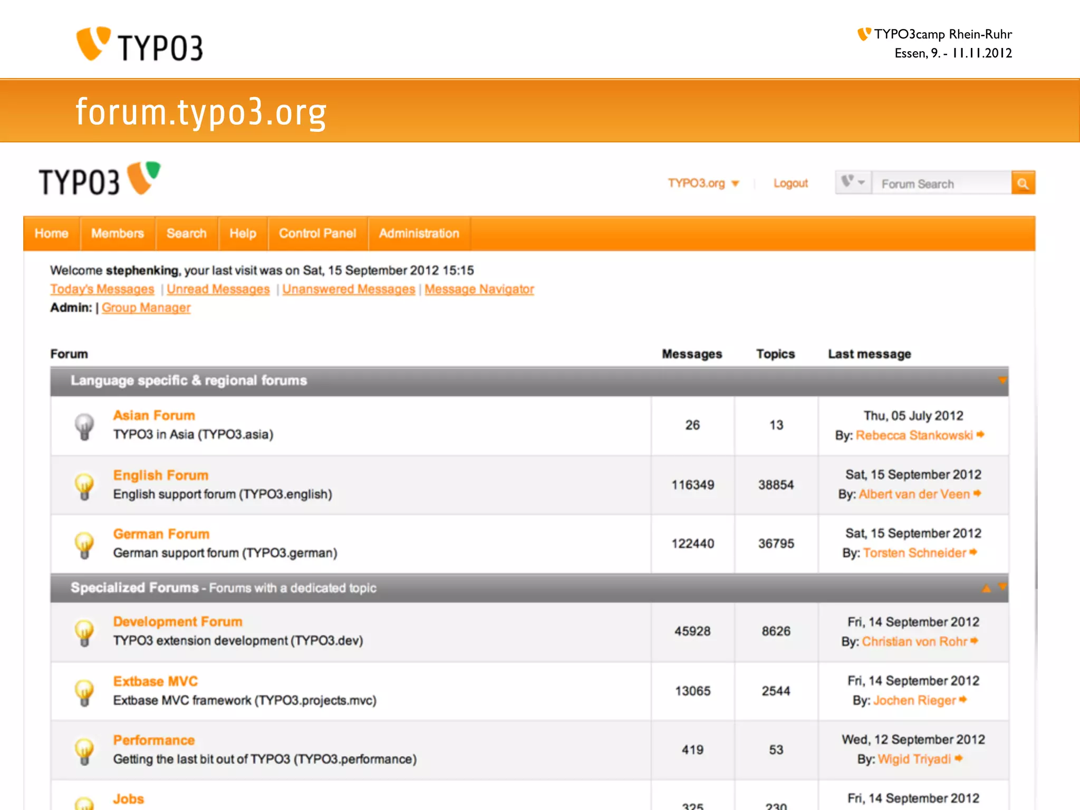This screenshot has height=810, width=1080.
Task: Select the Members navigation item
Action: (x=117, y=233)
